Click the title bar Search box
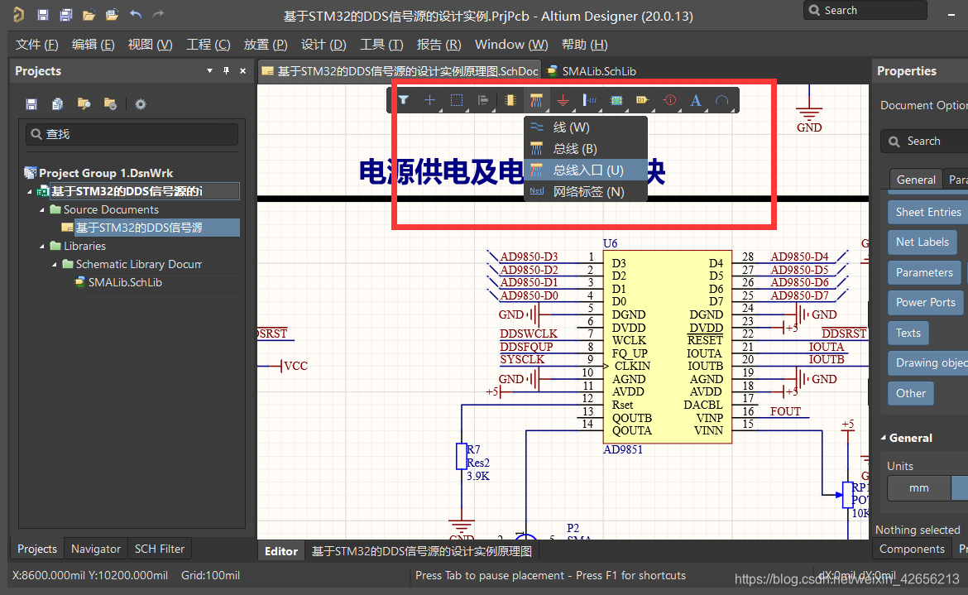The width and height of the screenshot is (968, 595). 865,11
